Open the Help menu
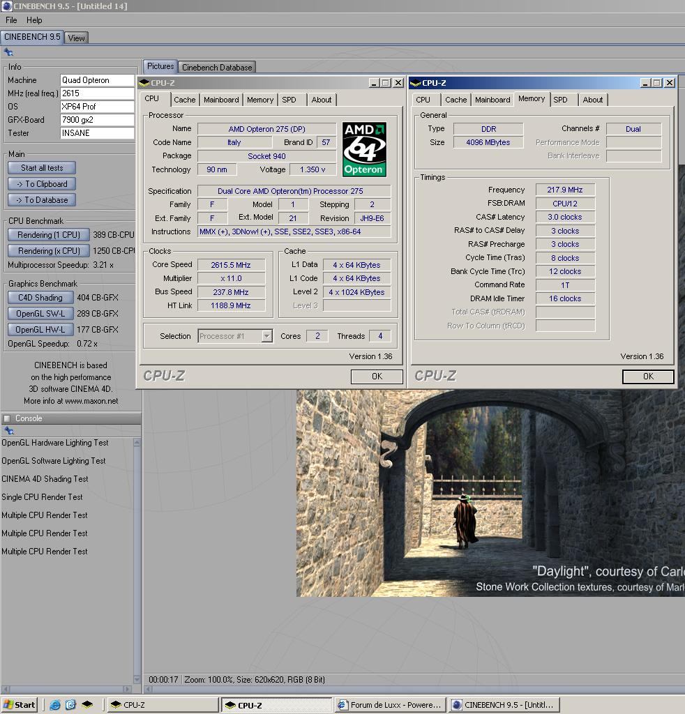This screenshot has width=685, height=714. click(34, 20)
